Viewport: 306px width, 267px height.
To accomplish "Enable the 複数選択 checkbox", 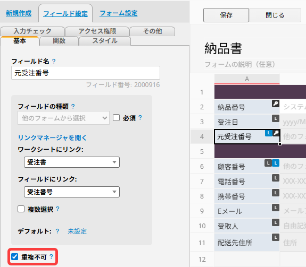I will click(x=21, y=209).
